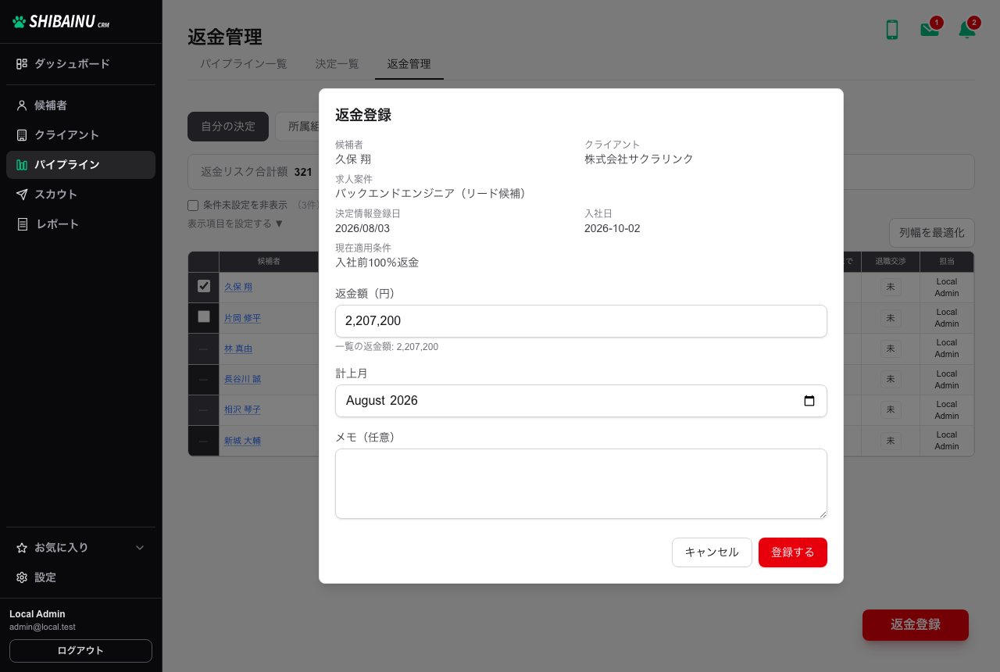Screen dimensions: 1000x672
Task: Open the calendar picker icon in 計上月
Action: click(x=809, y=401)
